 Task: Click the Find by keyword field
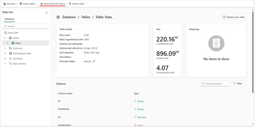coord(214,84)
